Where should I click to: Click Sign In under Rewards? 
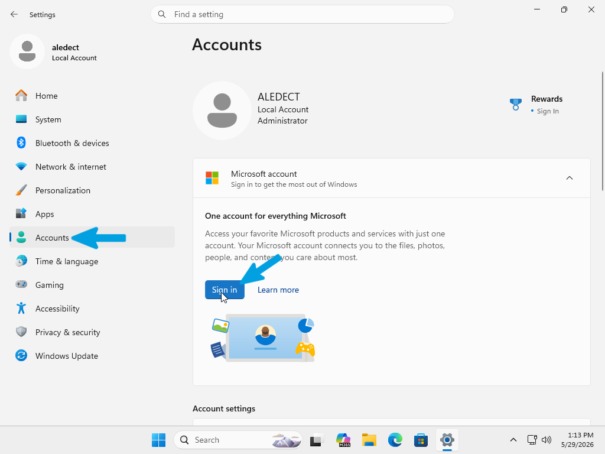coord(548,111)
